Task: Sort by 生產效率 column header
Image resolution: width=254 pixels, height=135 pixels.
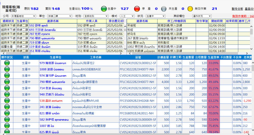Action: (x=213, y=57)
